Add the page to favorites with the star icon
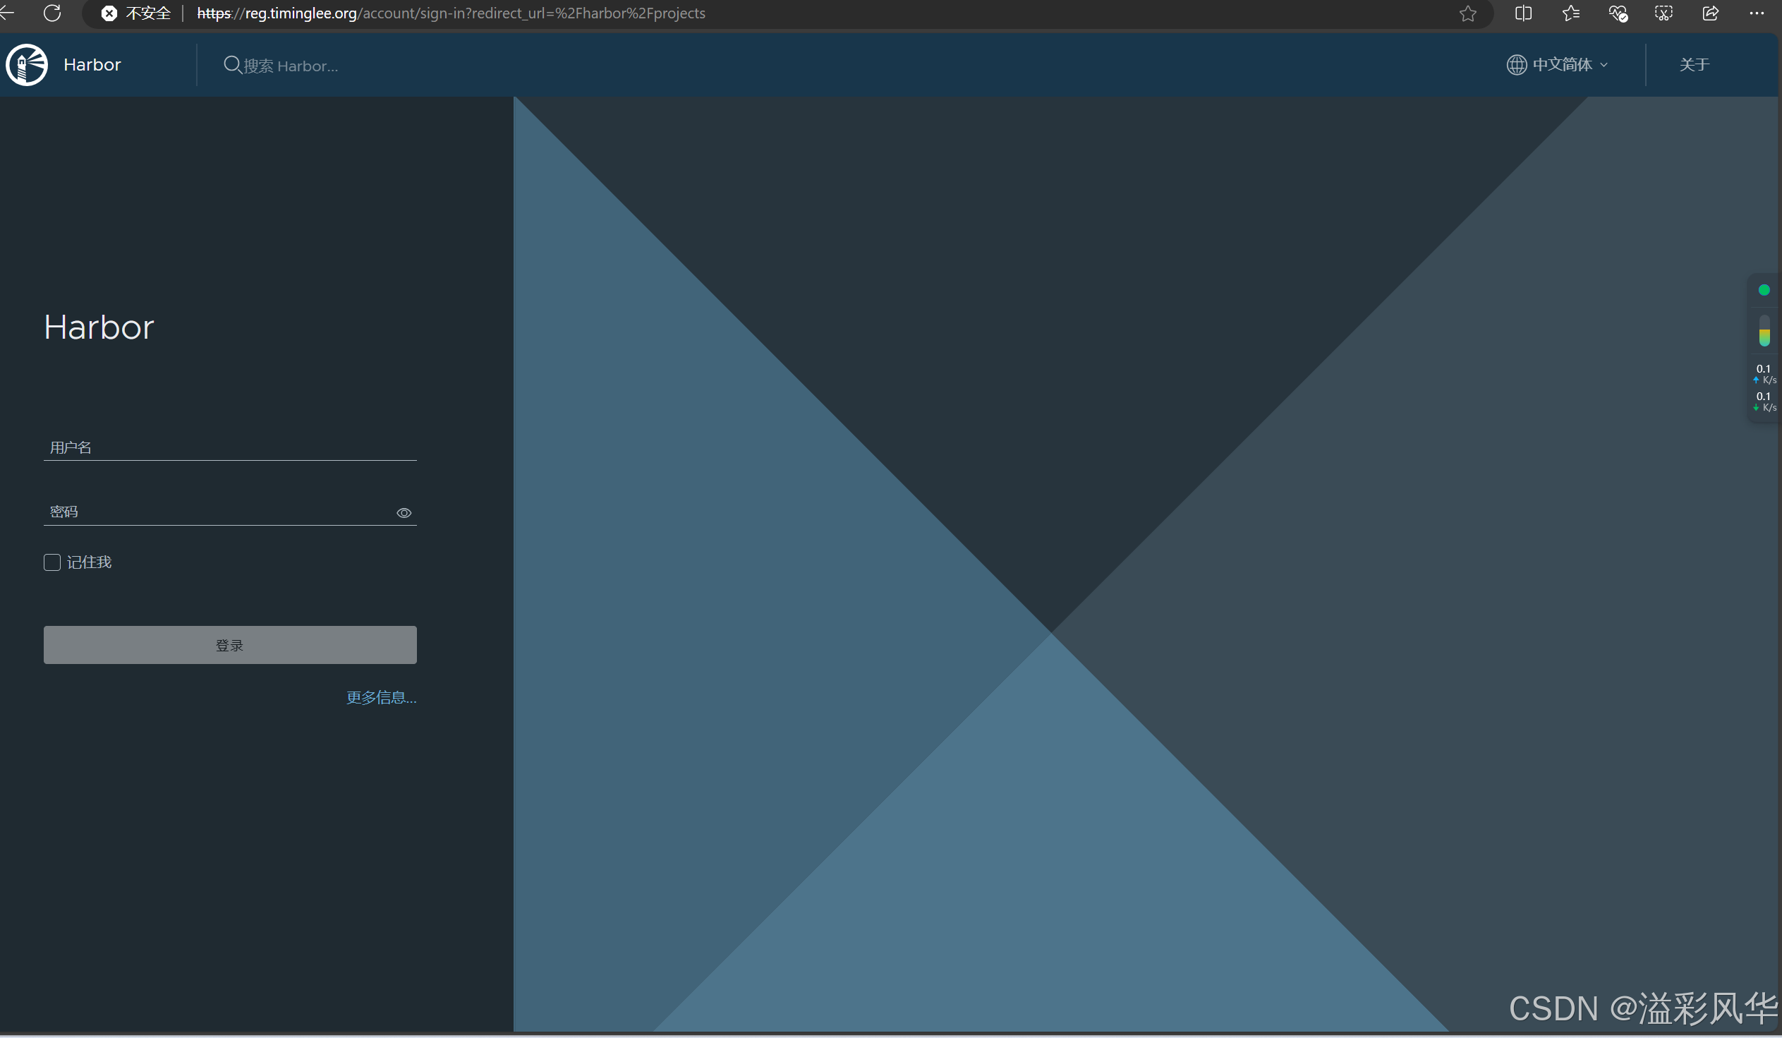 pyautogui.click(x=1468, y=13)
